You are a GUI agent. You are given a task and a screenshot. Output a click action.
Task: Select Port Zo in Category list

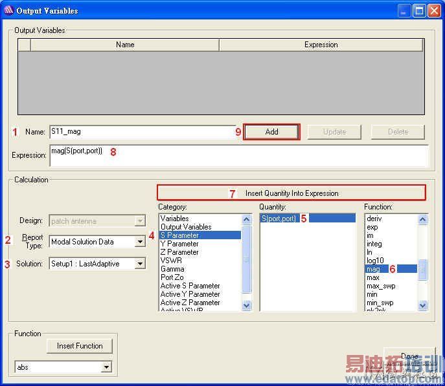200,277
